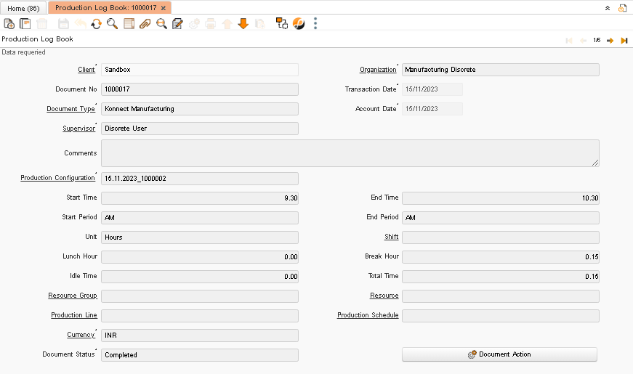Viewport: 633px width, 374px height.
Task: Switch to the Home (86) tab
Action: (23, 8)
